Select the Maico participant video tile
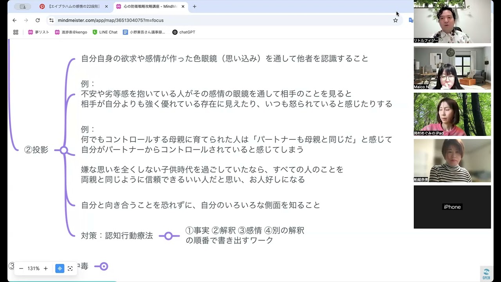Image resolution: width=501 pixels, height=282 pixels. tap(452, 68)
